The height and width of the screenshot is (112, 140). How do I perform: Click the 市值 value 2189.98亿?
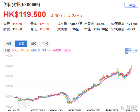pyautogui.click(x=101, y=29)
